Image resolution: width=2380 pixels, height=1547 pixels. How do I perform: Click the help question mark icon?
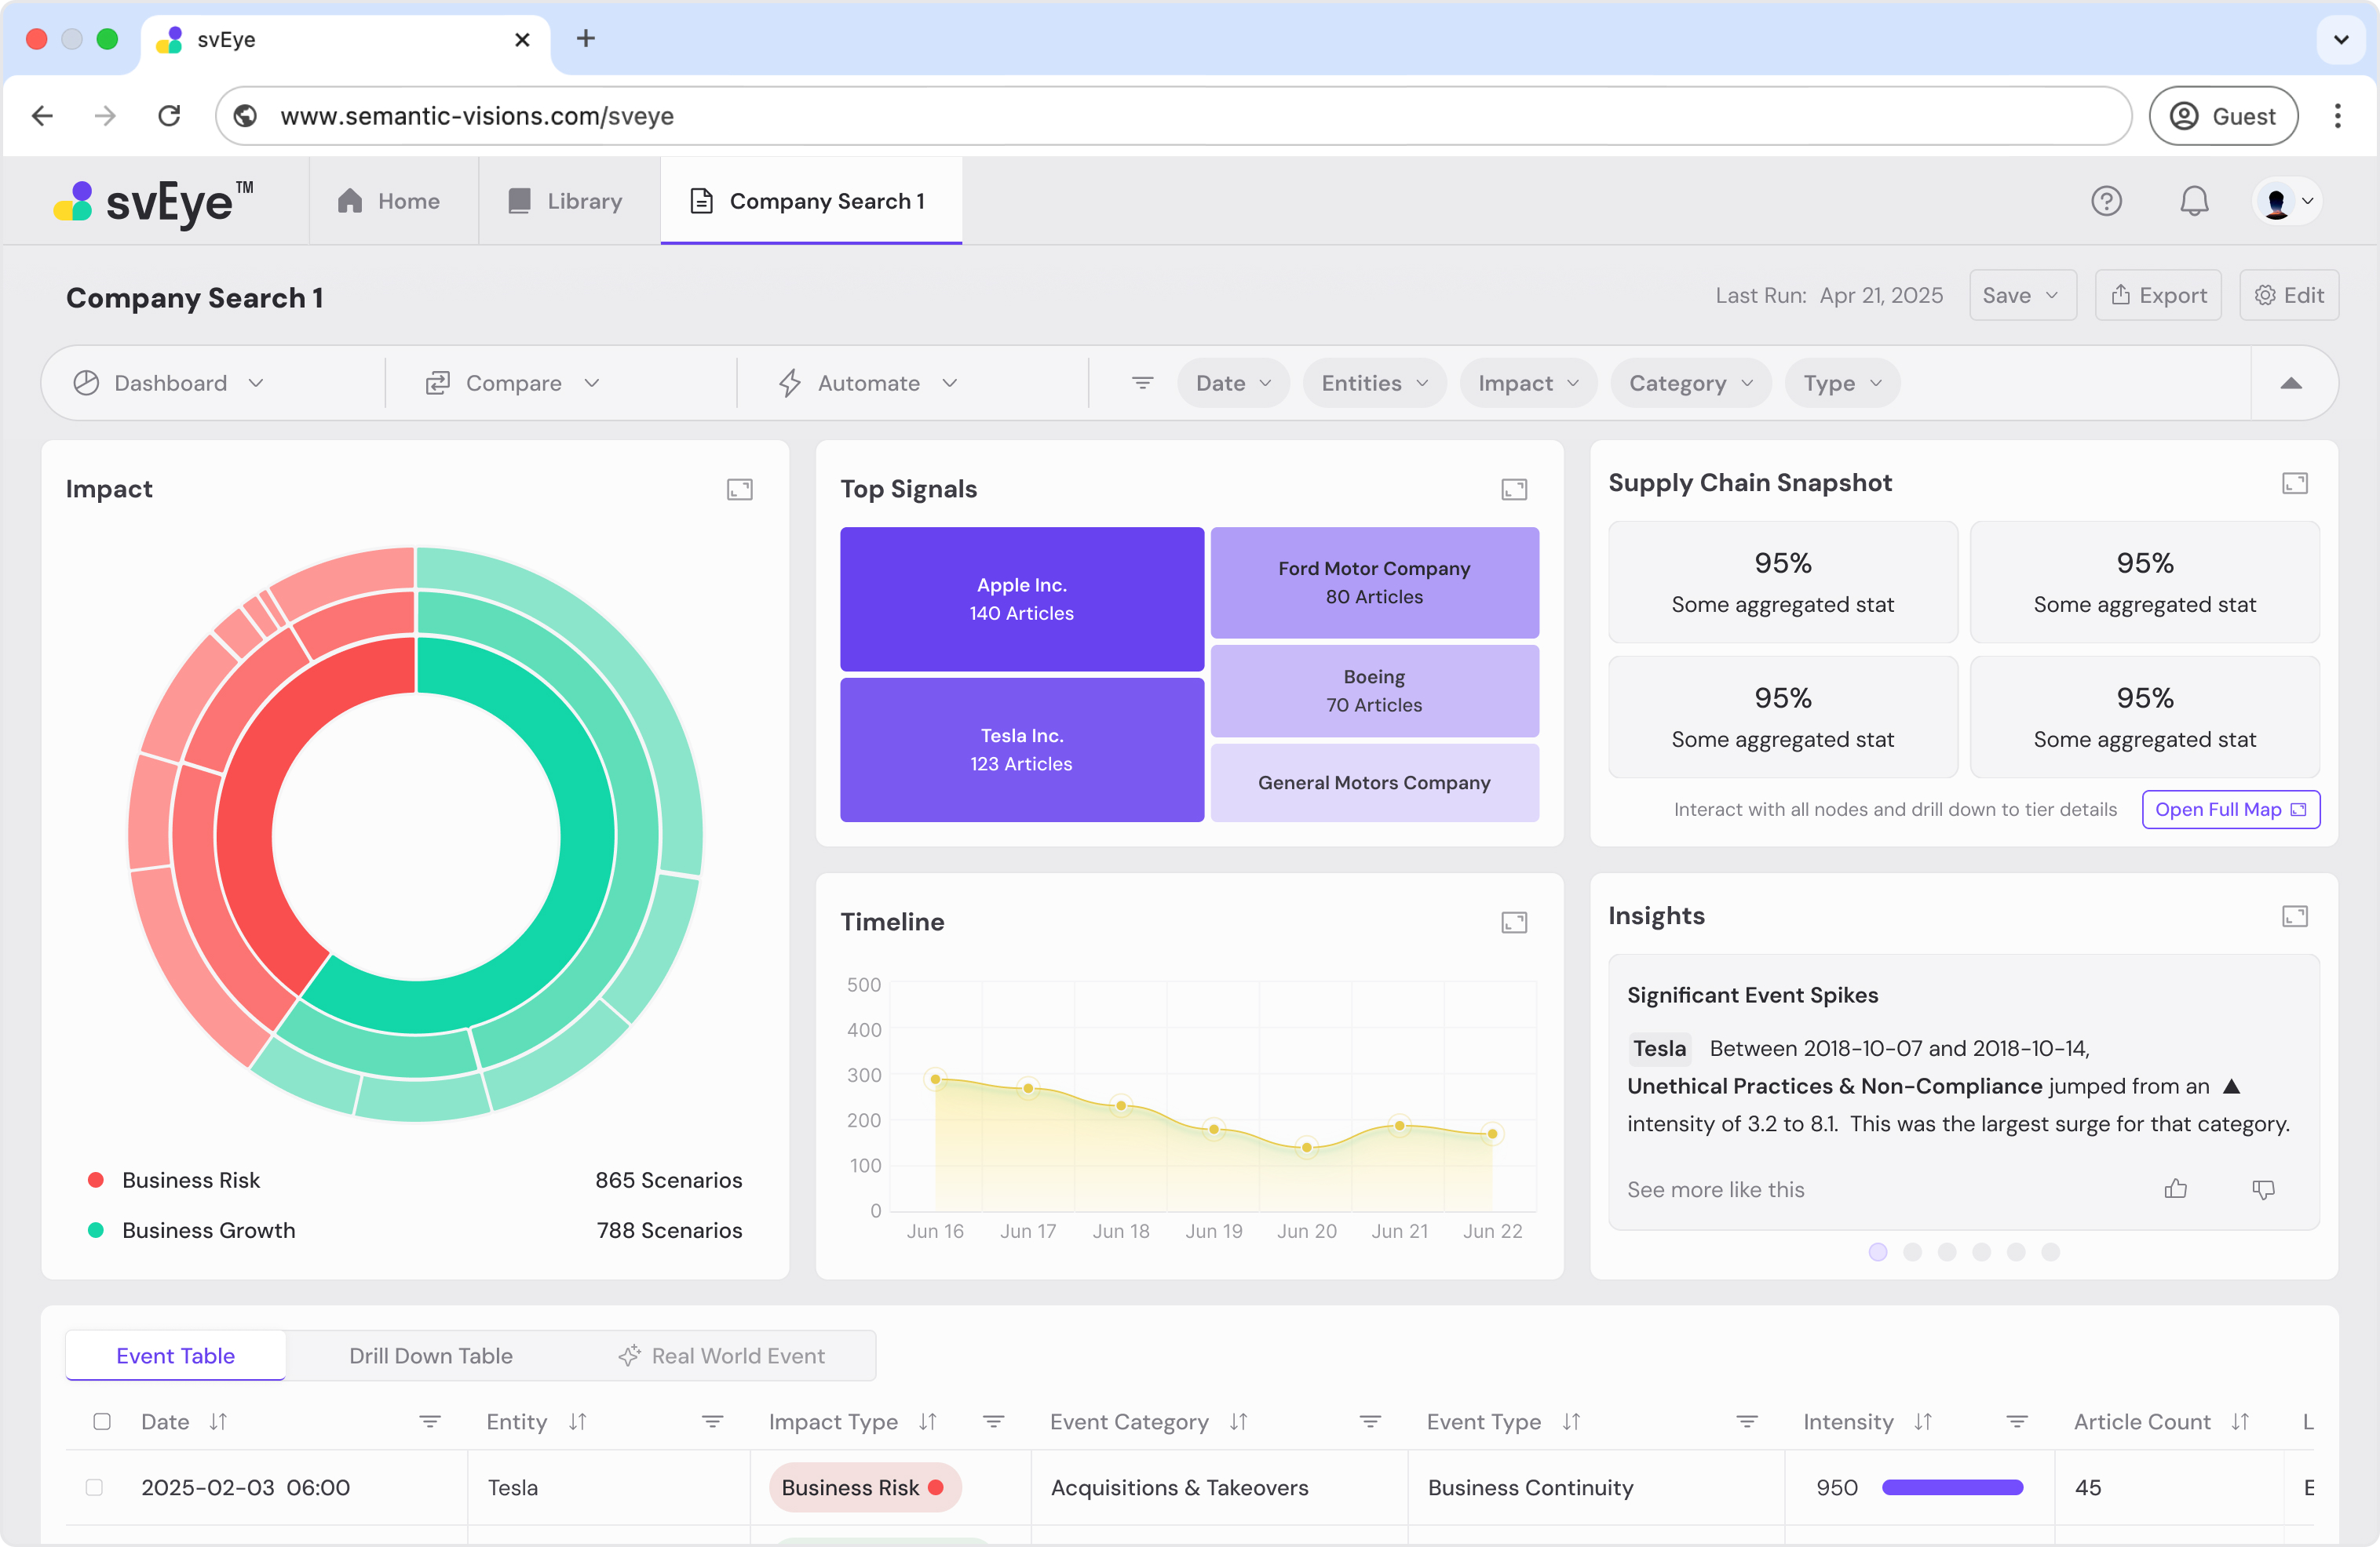[2106, 201]
